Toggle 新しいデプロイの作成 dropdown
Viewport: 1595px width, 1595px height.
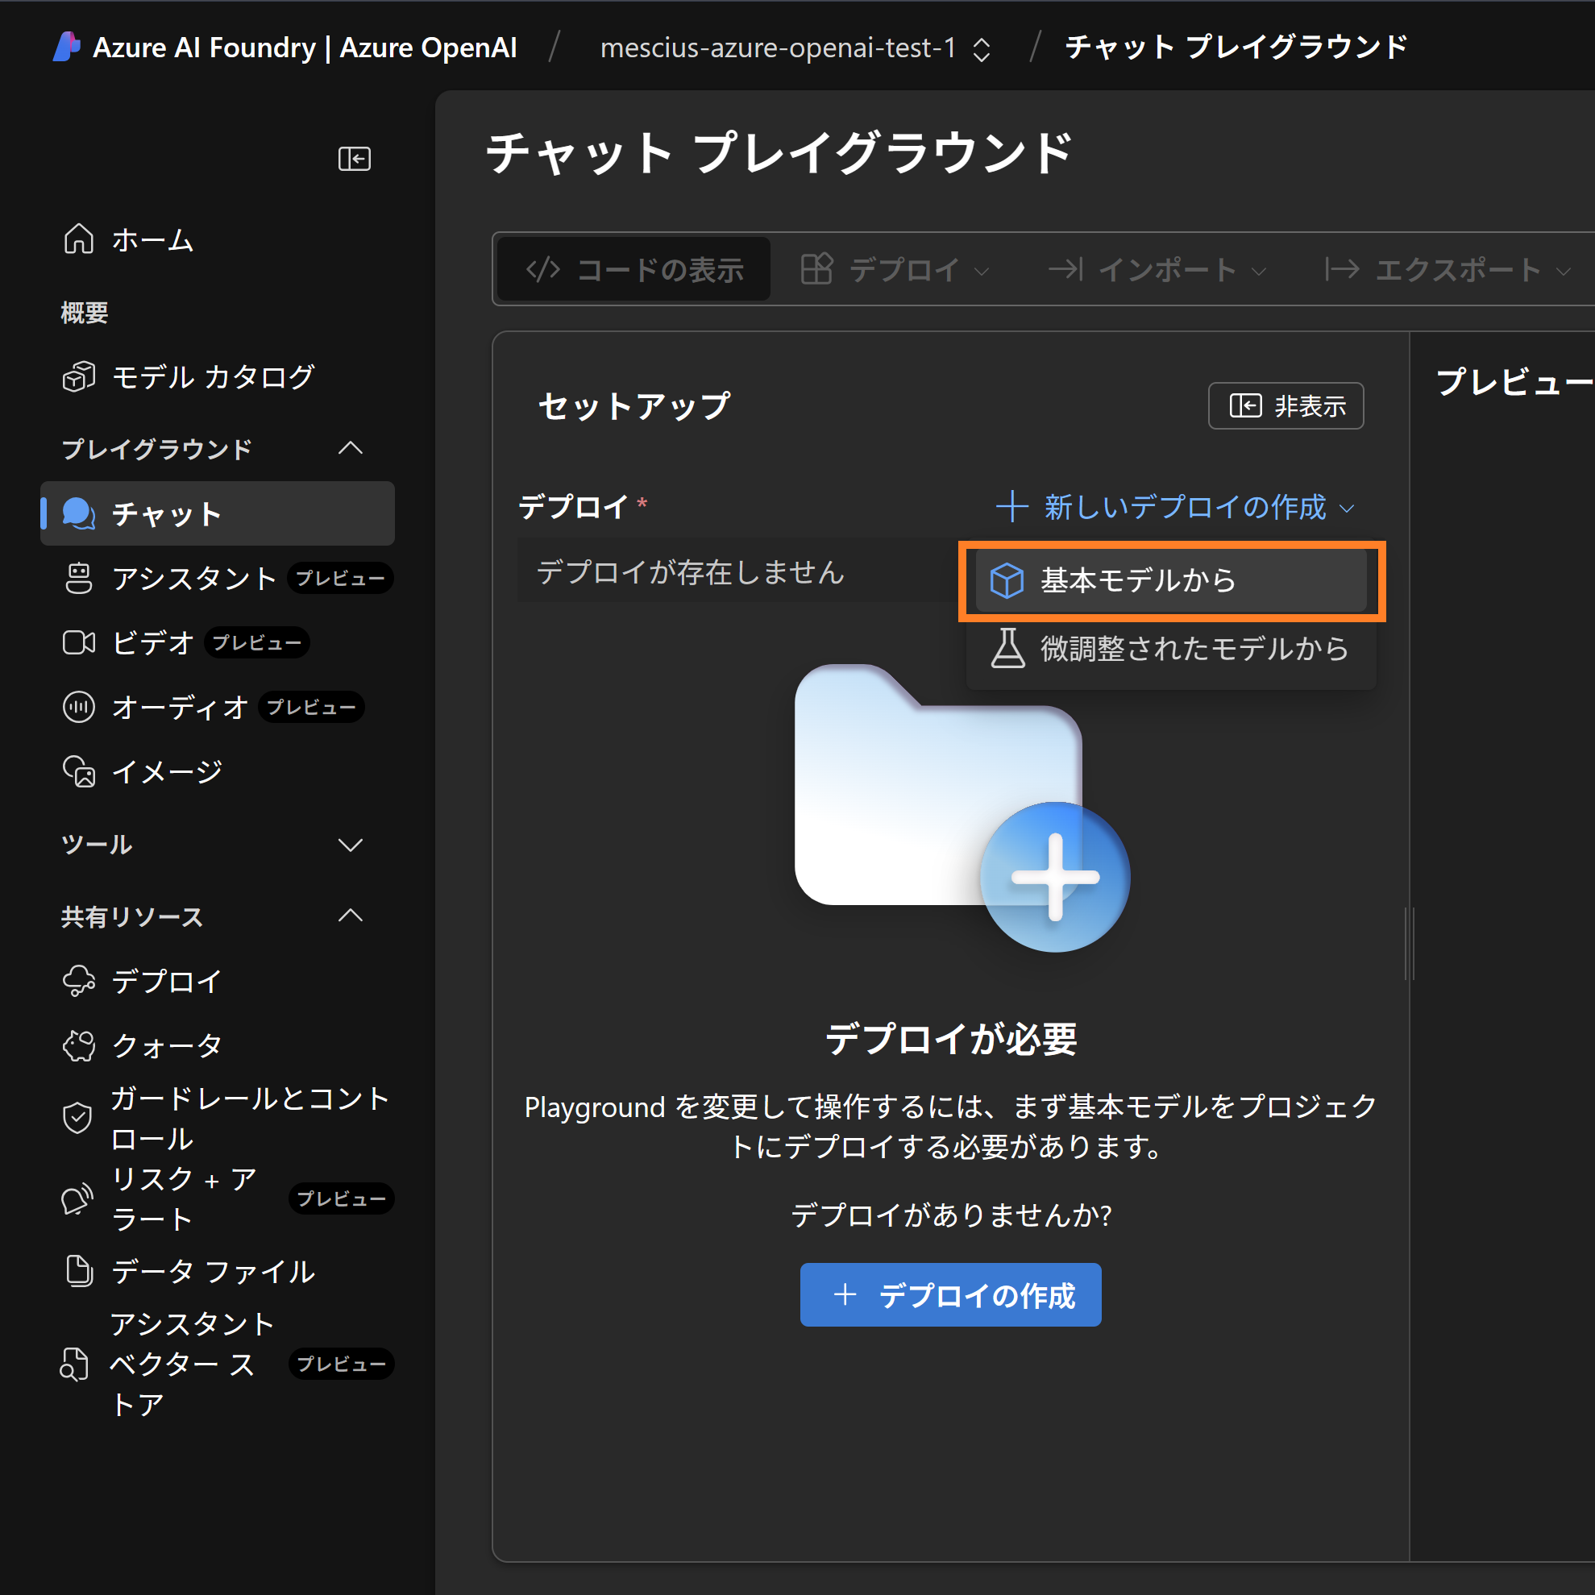1176,506
